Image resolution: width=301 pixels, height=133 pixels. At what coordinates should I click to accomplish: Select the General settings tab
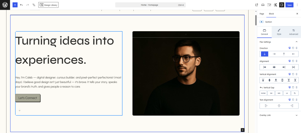pyautogui.click(x=264, y=32)
